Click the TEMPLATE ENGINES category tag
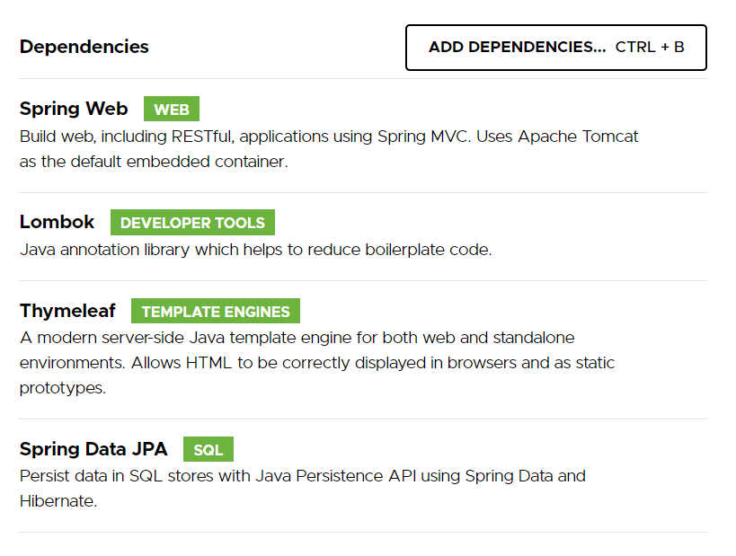The height and width of the screenshot is (556, 736). 216,311
